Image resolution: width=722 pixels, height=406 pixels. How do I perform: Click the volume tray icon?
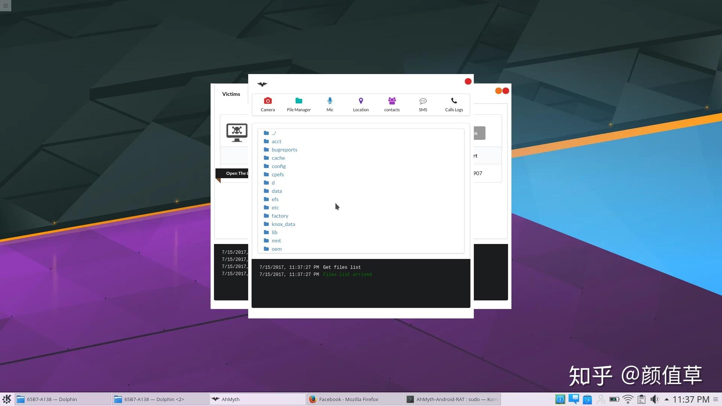[x=655, y=399]
